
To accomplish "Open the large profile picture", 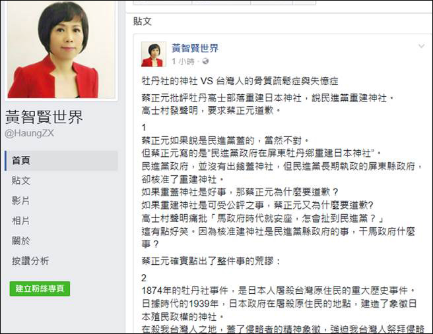I will (x=61, y=49).
